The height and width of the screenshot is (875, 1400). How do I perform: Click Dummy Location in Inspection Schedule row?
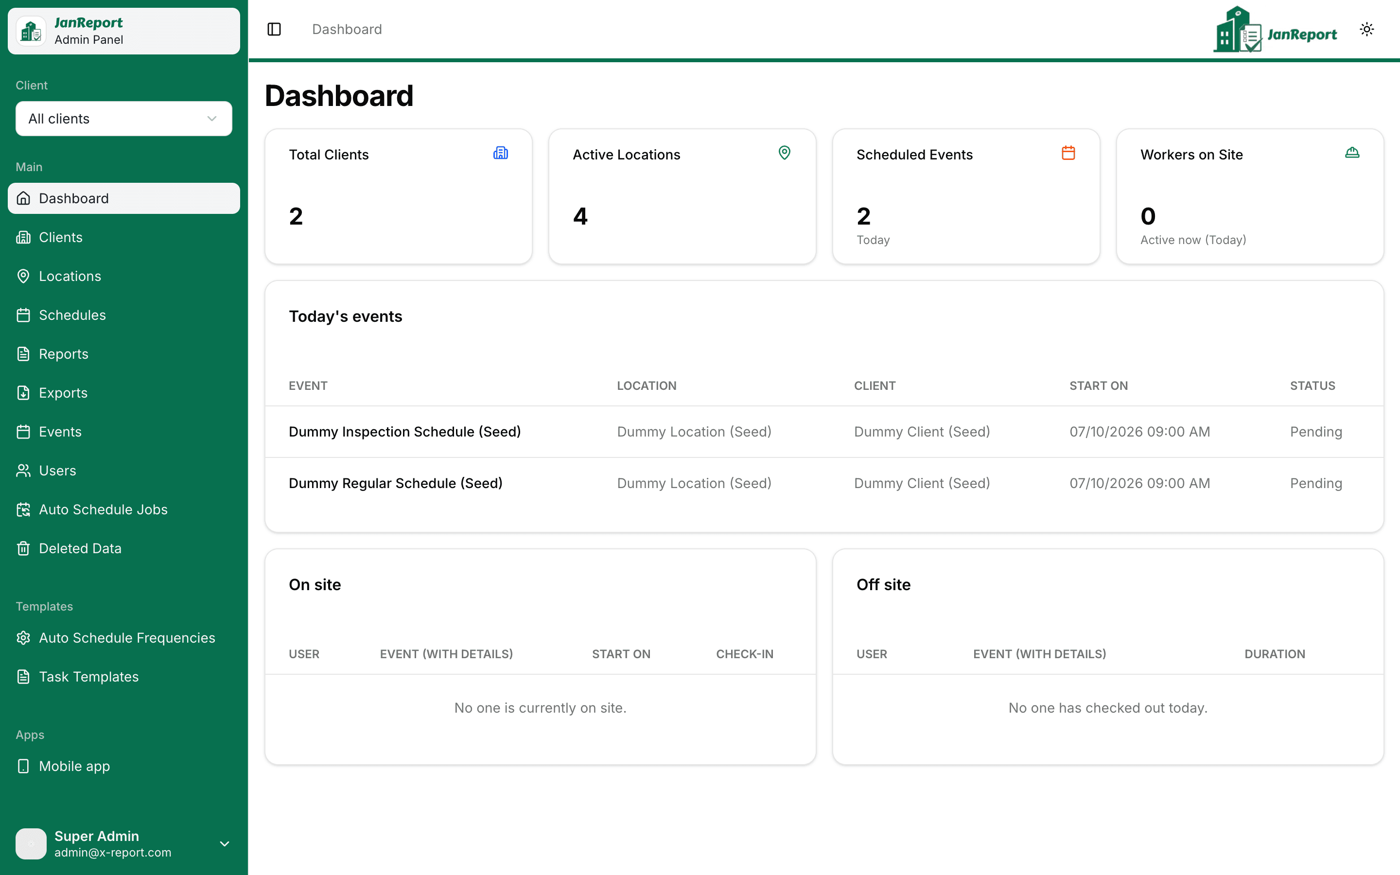pyautogui.click(x=694, y=432)
